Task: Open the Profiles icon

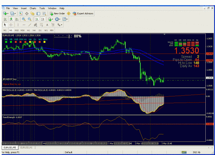Action: tap(12, 13)
